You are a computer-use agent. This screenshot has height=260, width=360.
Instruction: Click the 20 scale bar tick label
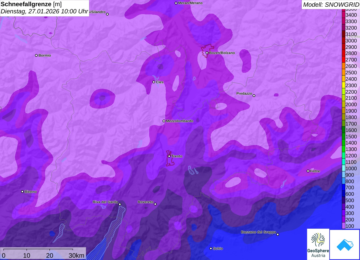pos(50,255)
